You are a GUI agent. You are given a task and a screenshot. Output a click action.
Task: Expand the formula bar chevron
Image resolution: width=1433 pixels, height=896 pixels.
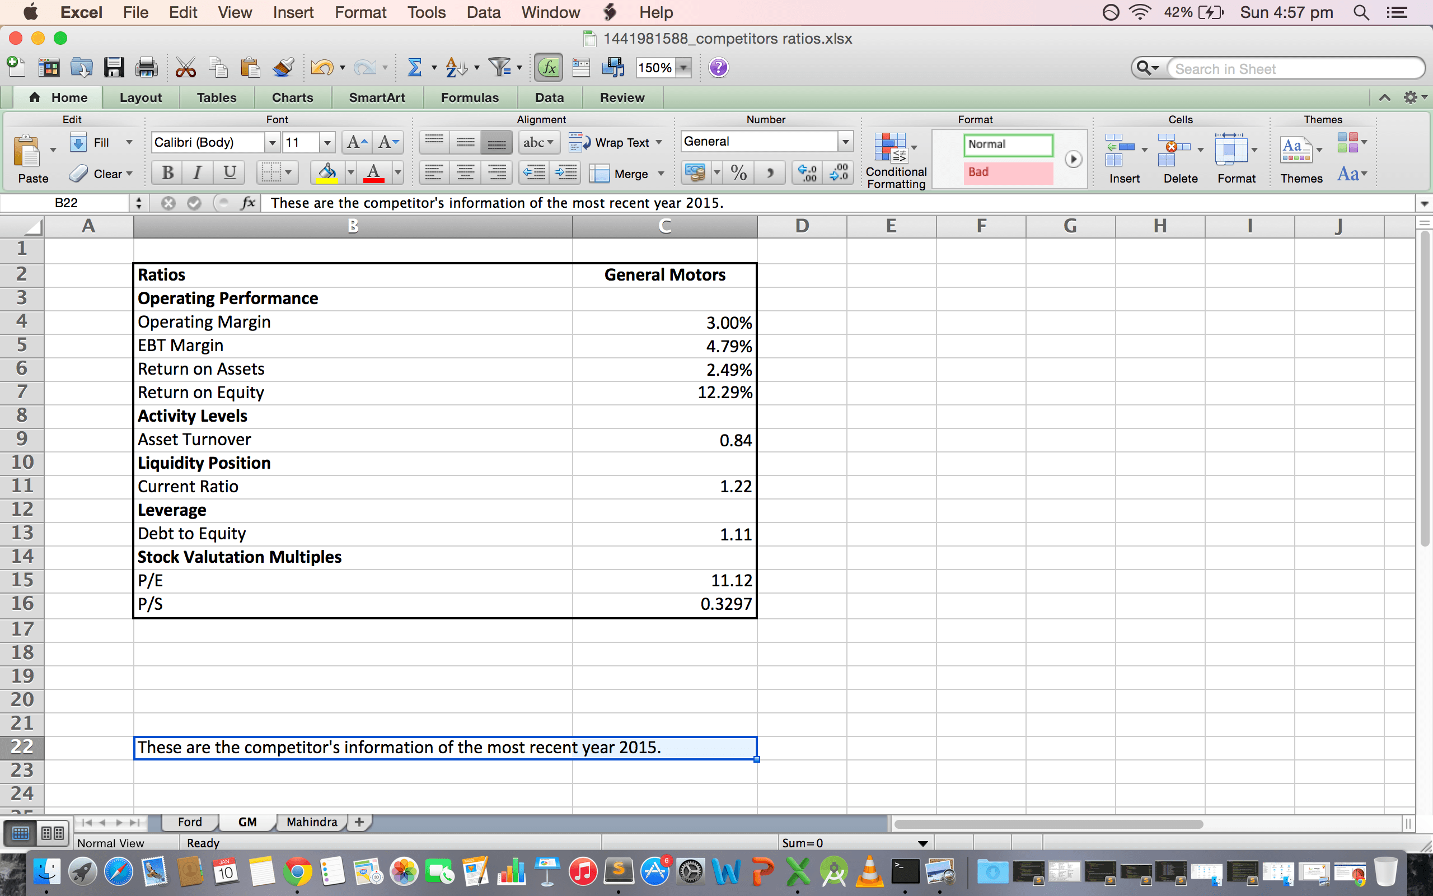[1423, 203]
